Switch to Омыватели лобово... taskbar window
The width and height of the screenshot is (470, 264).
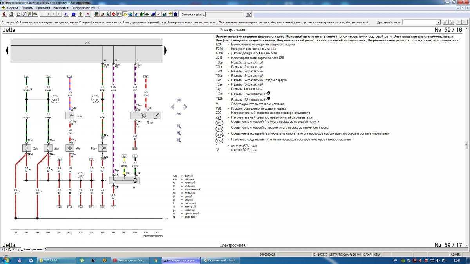tap(130, 260)
